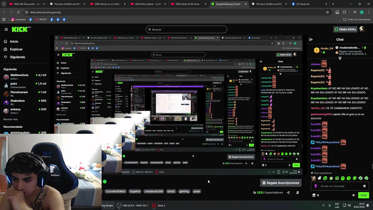
Task: Open the Chrome profile R icon
Action: click(362, 12)
